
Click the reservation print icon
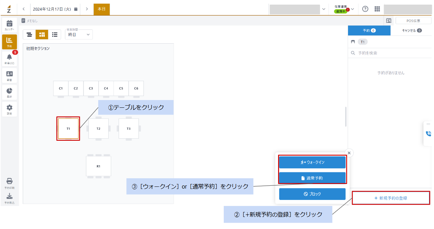(x=10, y=183)
